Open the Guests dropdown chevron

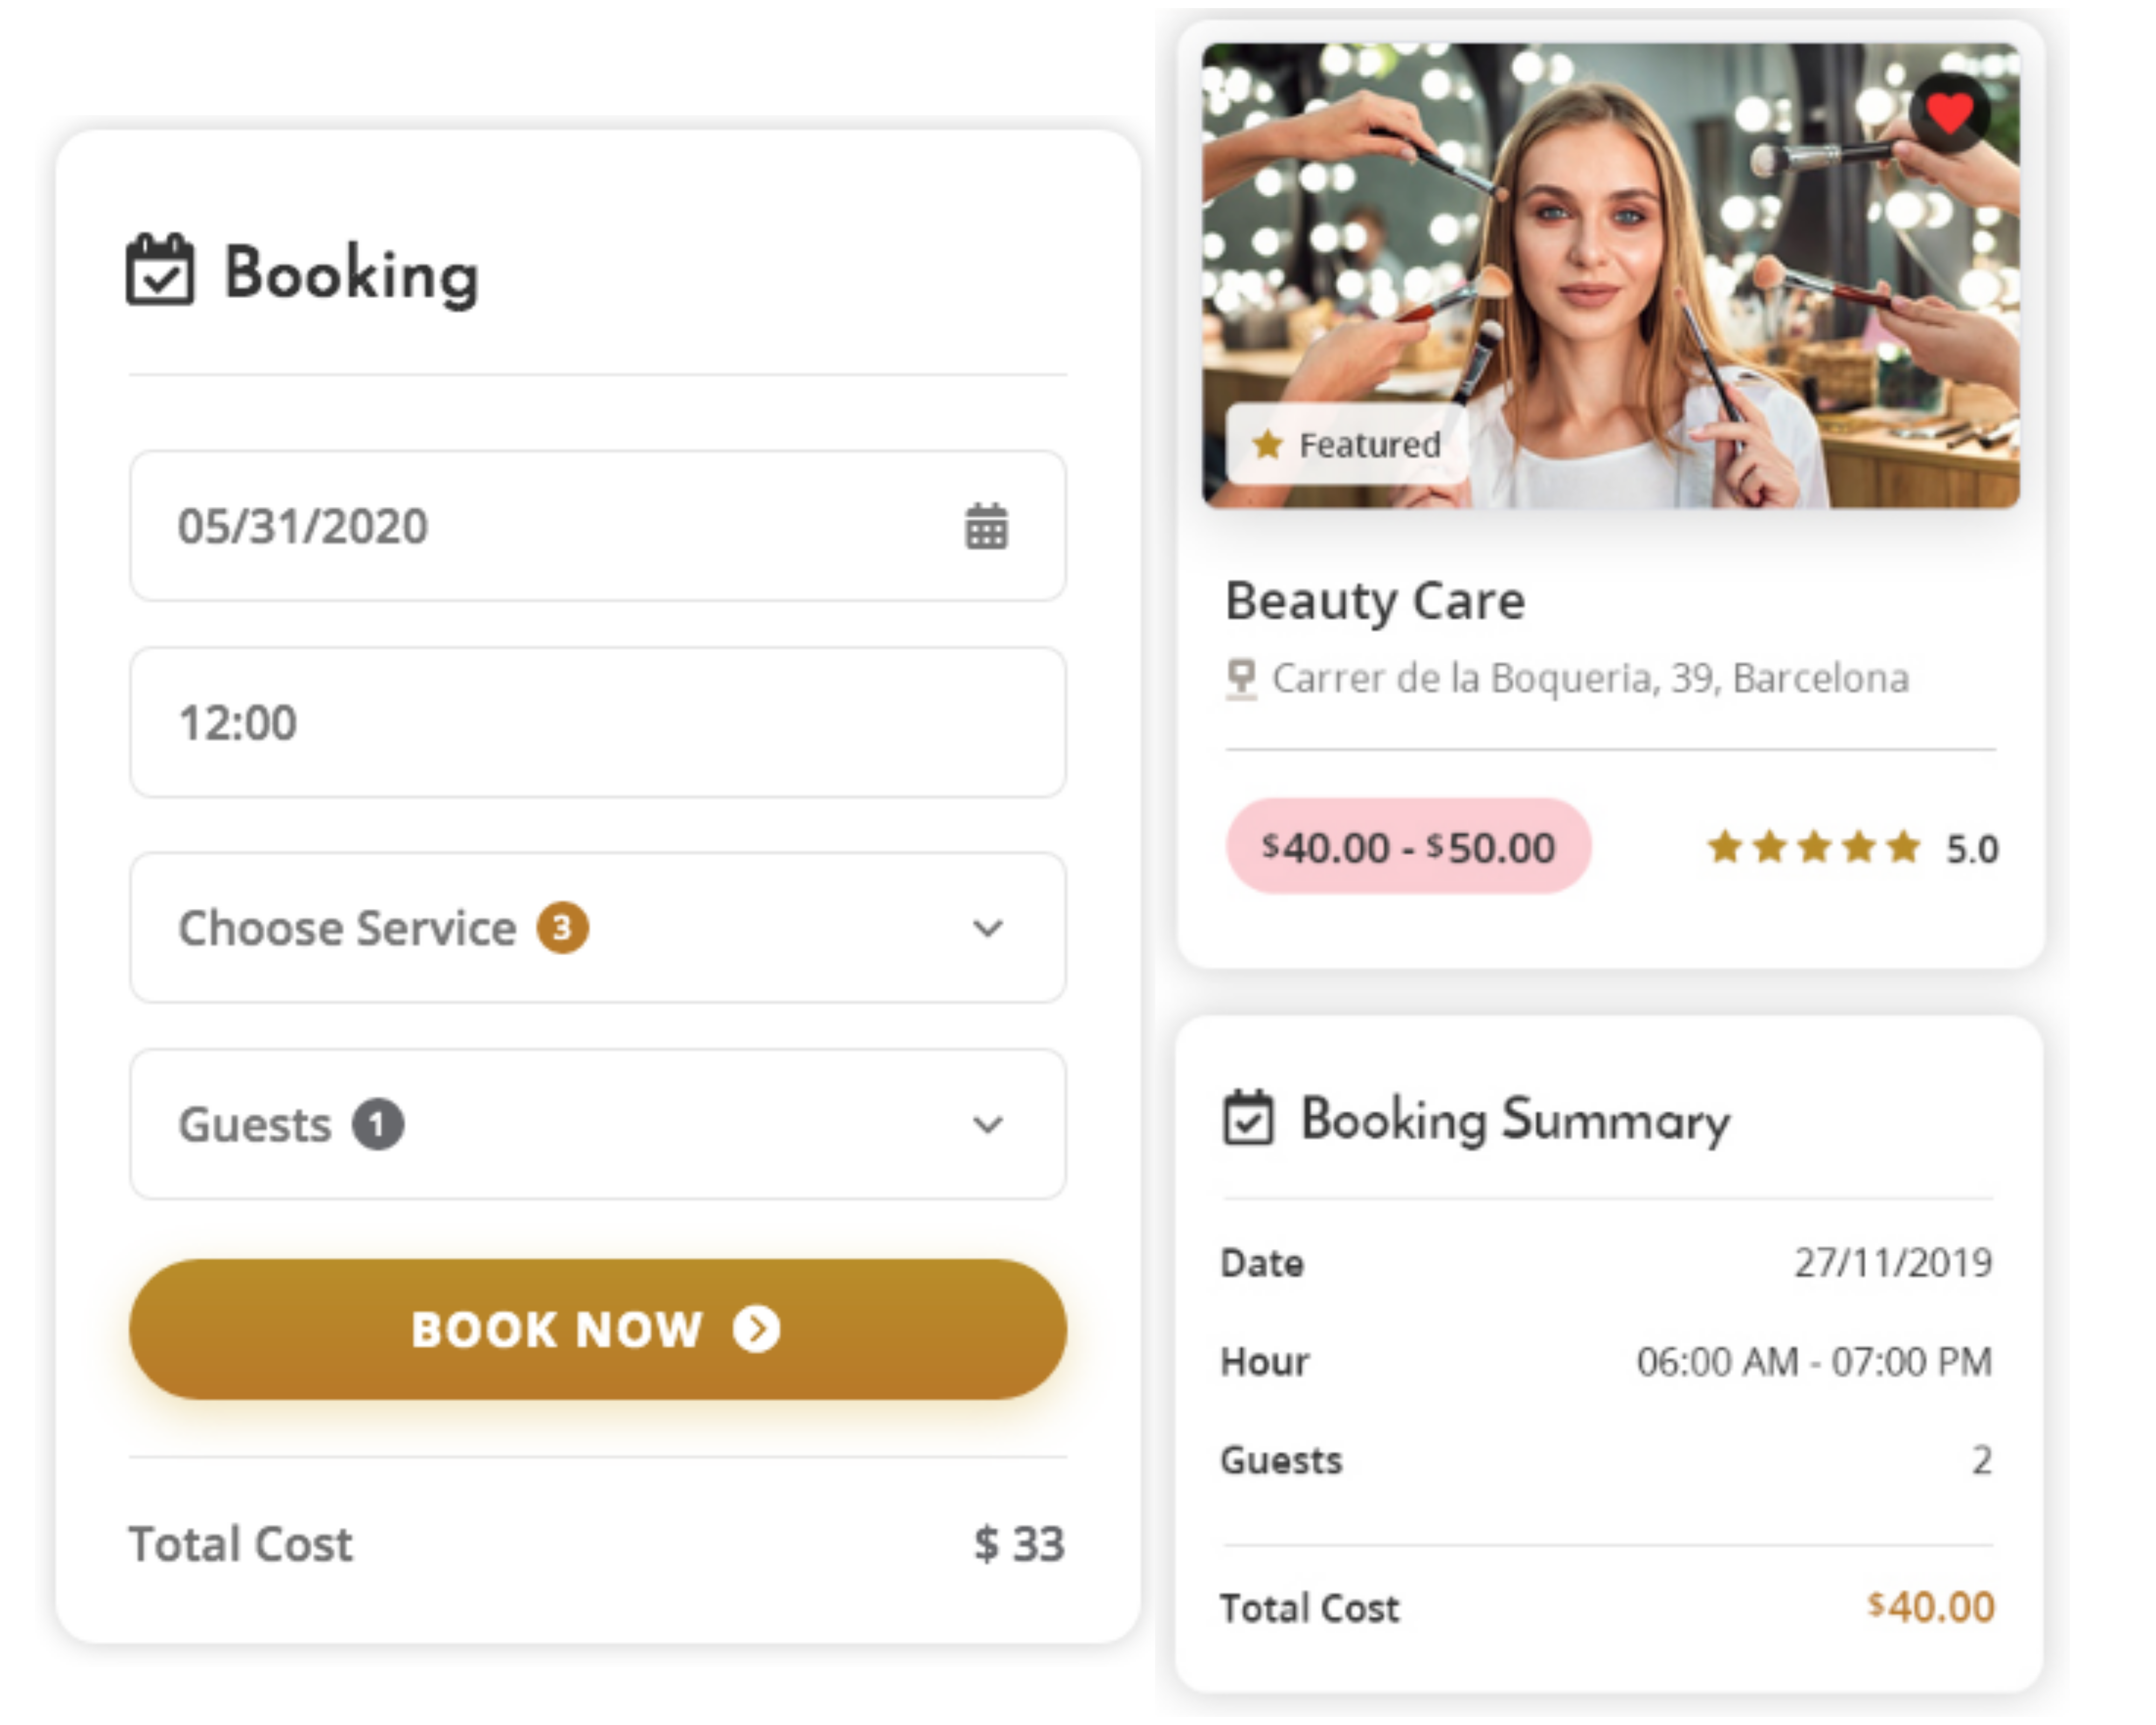pos(987,1124)
